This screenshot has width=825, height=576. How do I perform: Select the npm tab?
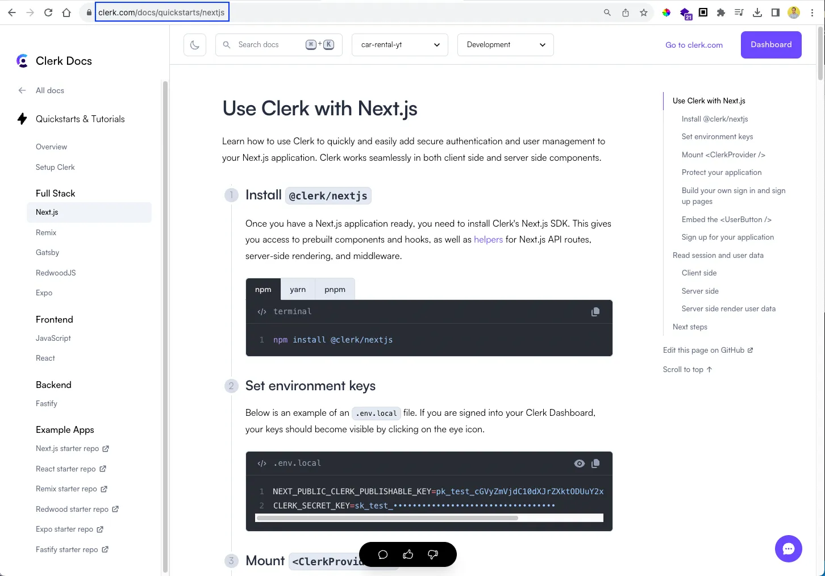coord(263,289)
